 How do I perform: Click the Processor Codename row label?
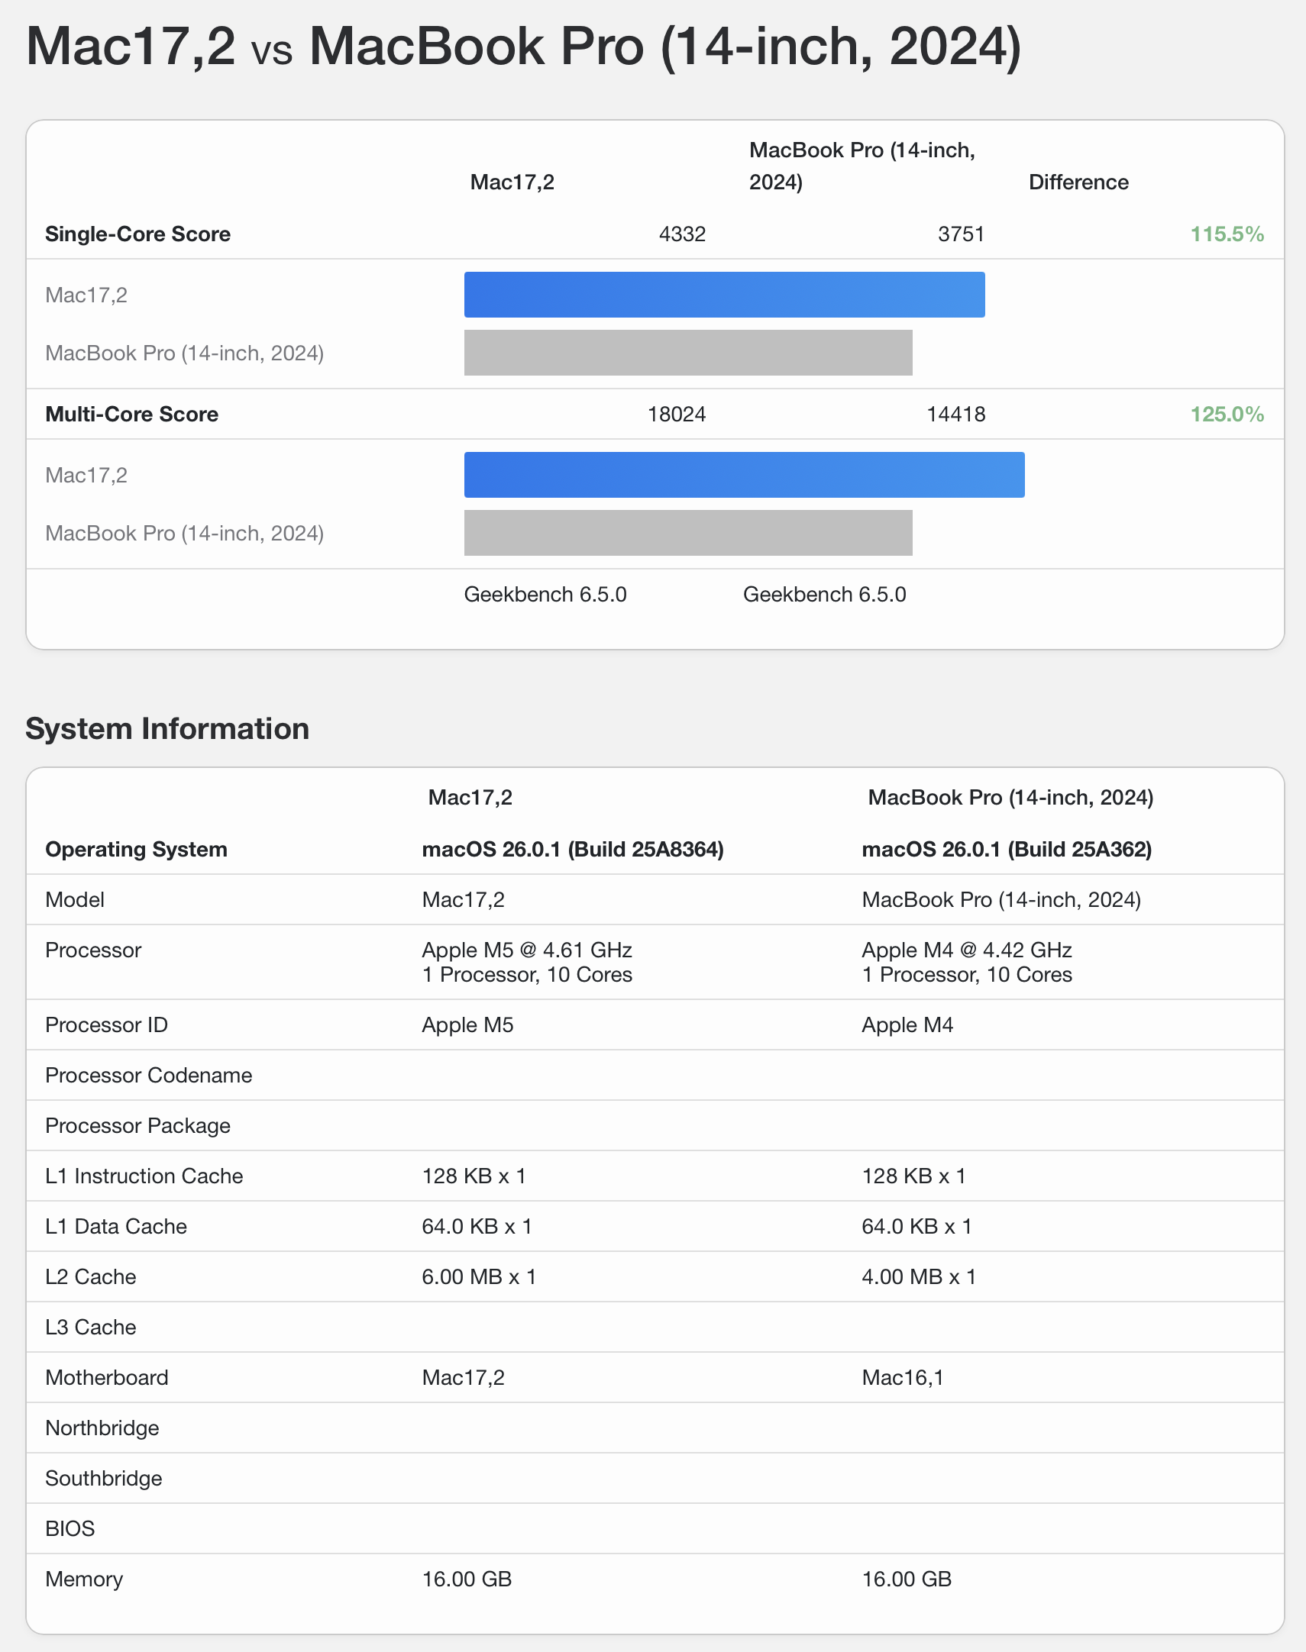[148, 1075]
